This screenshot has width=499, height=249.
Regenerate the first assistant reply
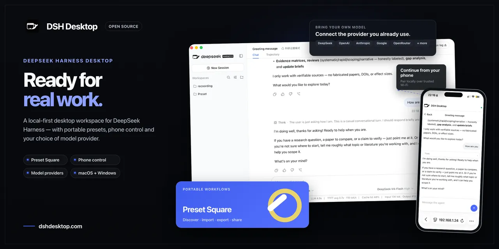click(299, 94)
